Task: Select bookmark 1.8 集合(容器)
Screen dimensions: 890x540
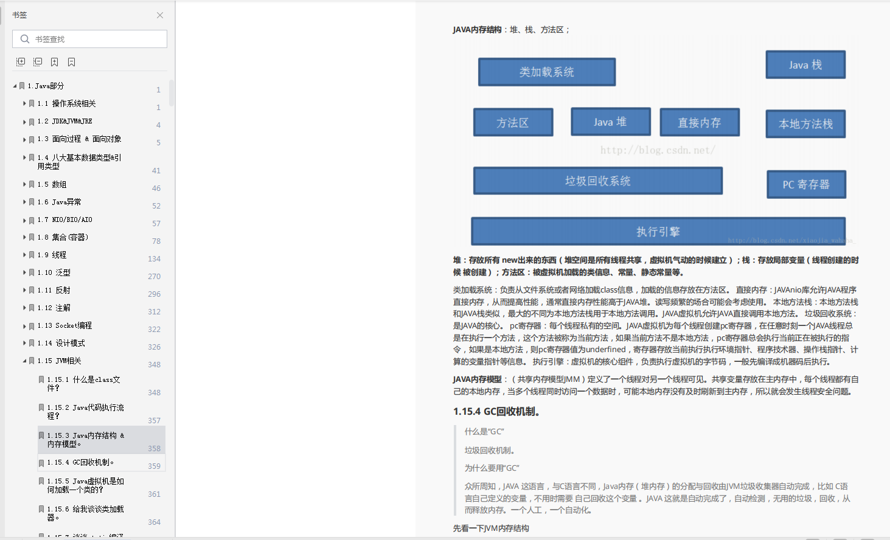Action: click(63, 237)
